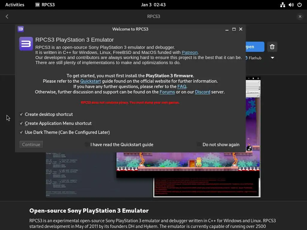Open the power menu icon
The width and height of the screenshot is (307, 230).
click(x=300, y=5)
